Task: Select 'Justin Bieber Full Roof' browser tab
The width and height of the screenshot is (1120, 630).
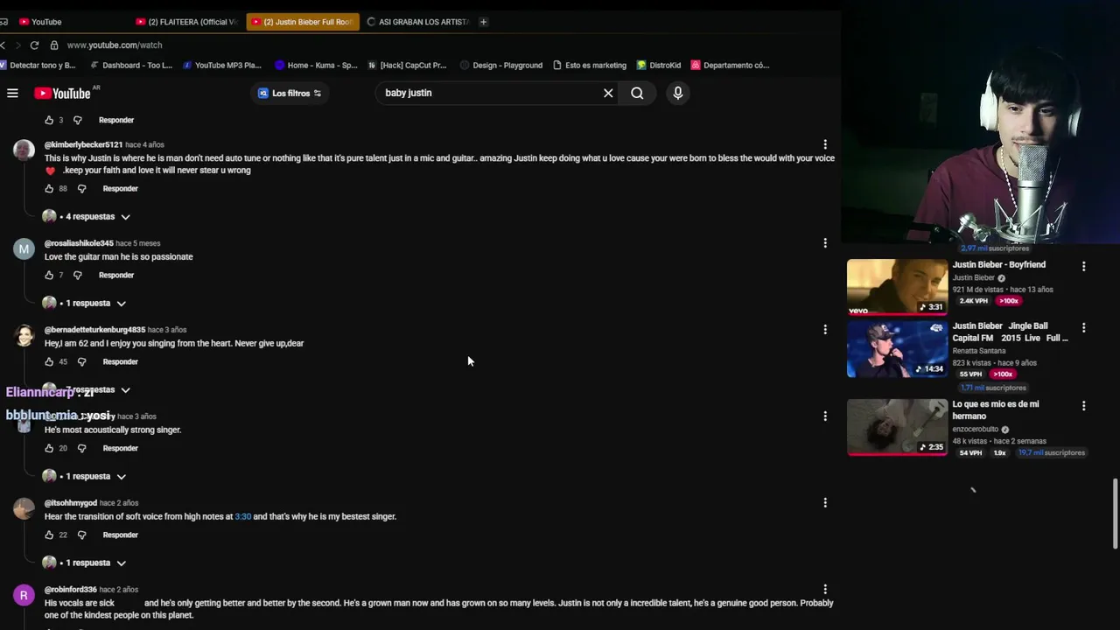Action: (303, 22)
